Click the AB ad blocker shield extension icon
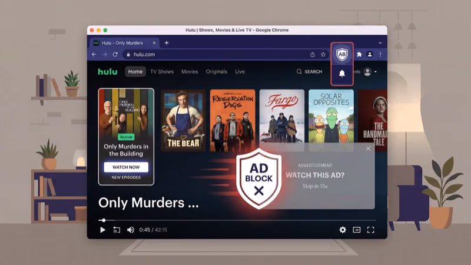This screenshot has width=471, height=265. 342,54
